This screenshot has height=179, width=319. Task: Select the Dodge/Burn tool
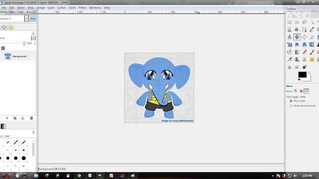pyautogui.click(x=305, y=67)
